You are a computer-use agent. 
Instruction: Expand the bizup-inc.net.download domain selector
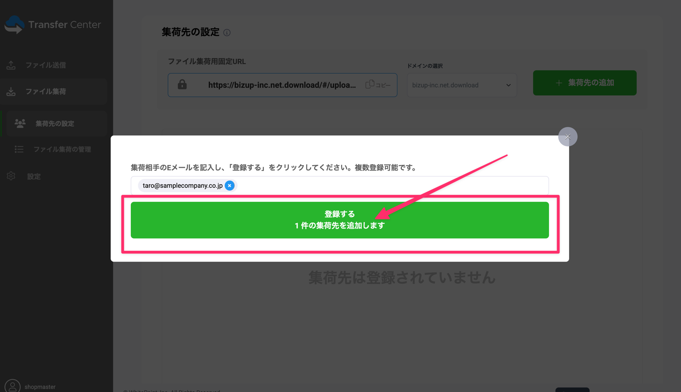[x=461, y=85]
